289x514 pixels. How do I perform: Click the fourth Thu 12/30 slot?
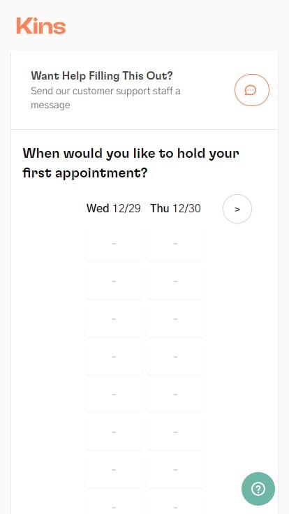[x=175, y=357]
